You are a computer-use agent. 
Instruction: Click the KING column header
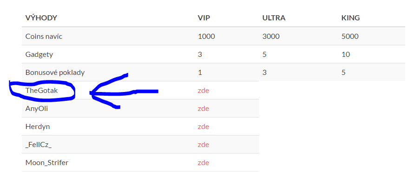(x=350, y=18)
